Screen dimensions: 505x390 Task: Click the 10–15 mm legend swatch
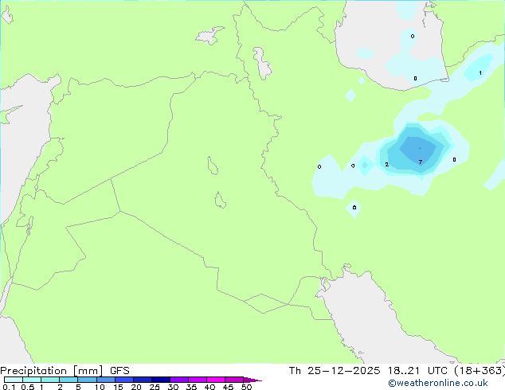coord(106,380)
